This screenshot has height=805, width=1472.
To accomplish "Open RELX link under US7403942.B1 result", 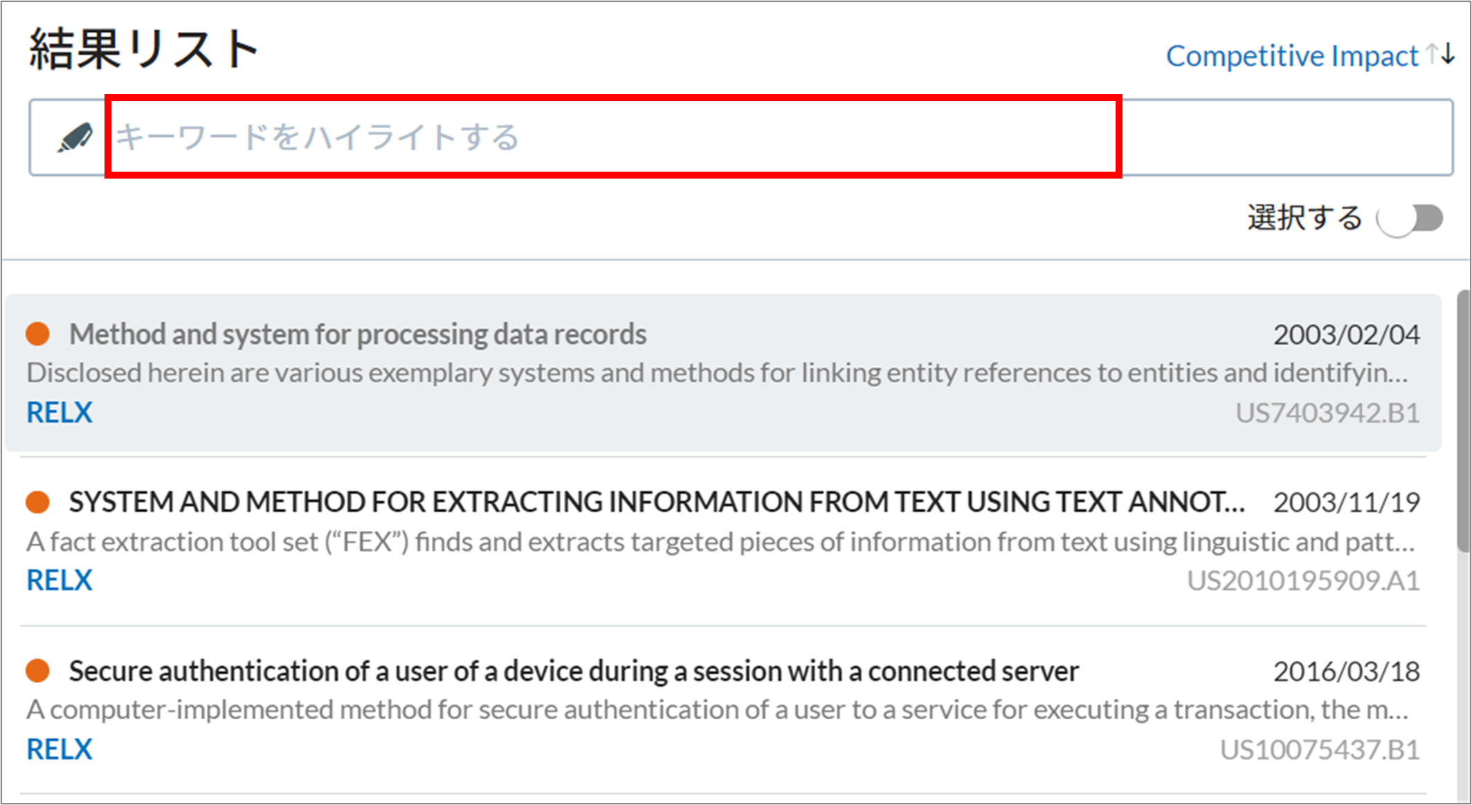I will click(x=60, y=413).
